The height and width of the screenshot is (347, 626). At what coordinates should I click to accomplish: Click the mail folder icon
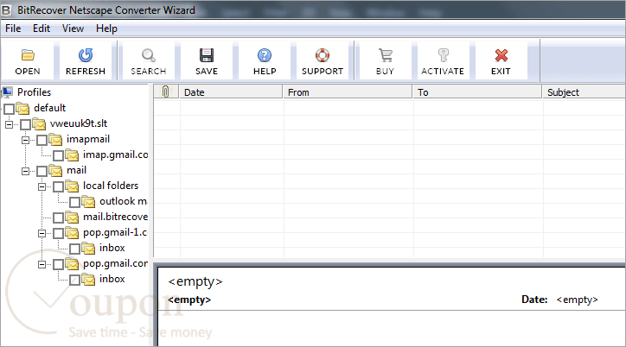point(55,171)
